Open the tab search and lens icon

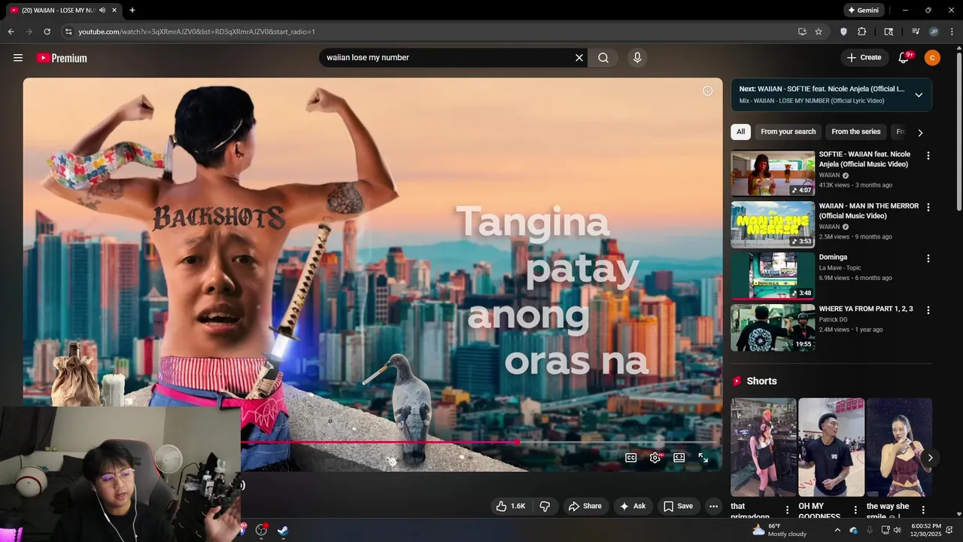tap(889, 32)
